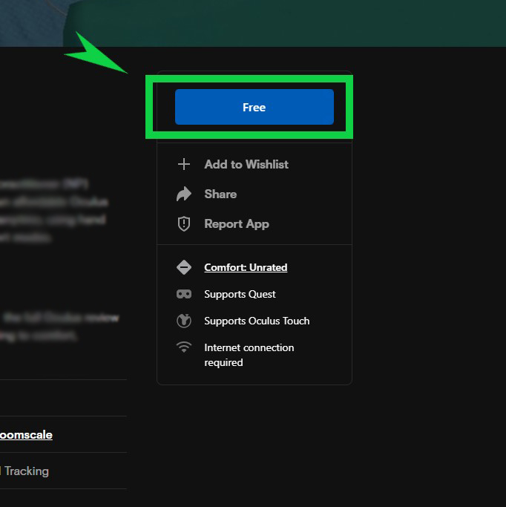This screenshot has width=506, height=507.
Task: Click the Comfort rating diamond icon
Action: (184, 267)
